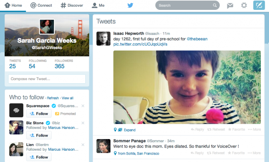Open Lien's avatar
The height and width of the screenshot is (162, 269).
point(16,149)
